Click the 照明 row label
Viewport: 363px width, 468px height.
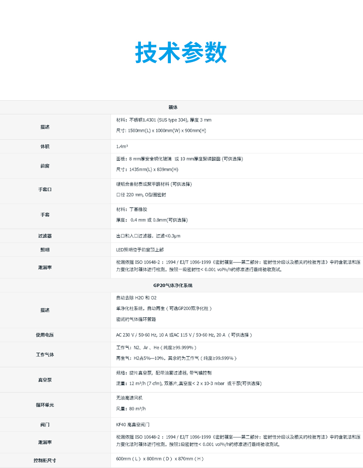(45, 250)
